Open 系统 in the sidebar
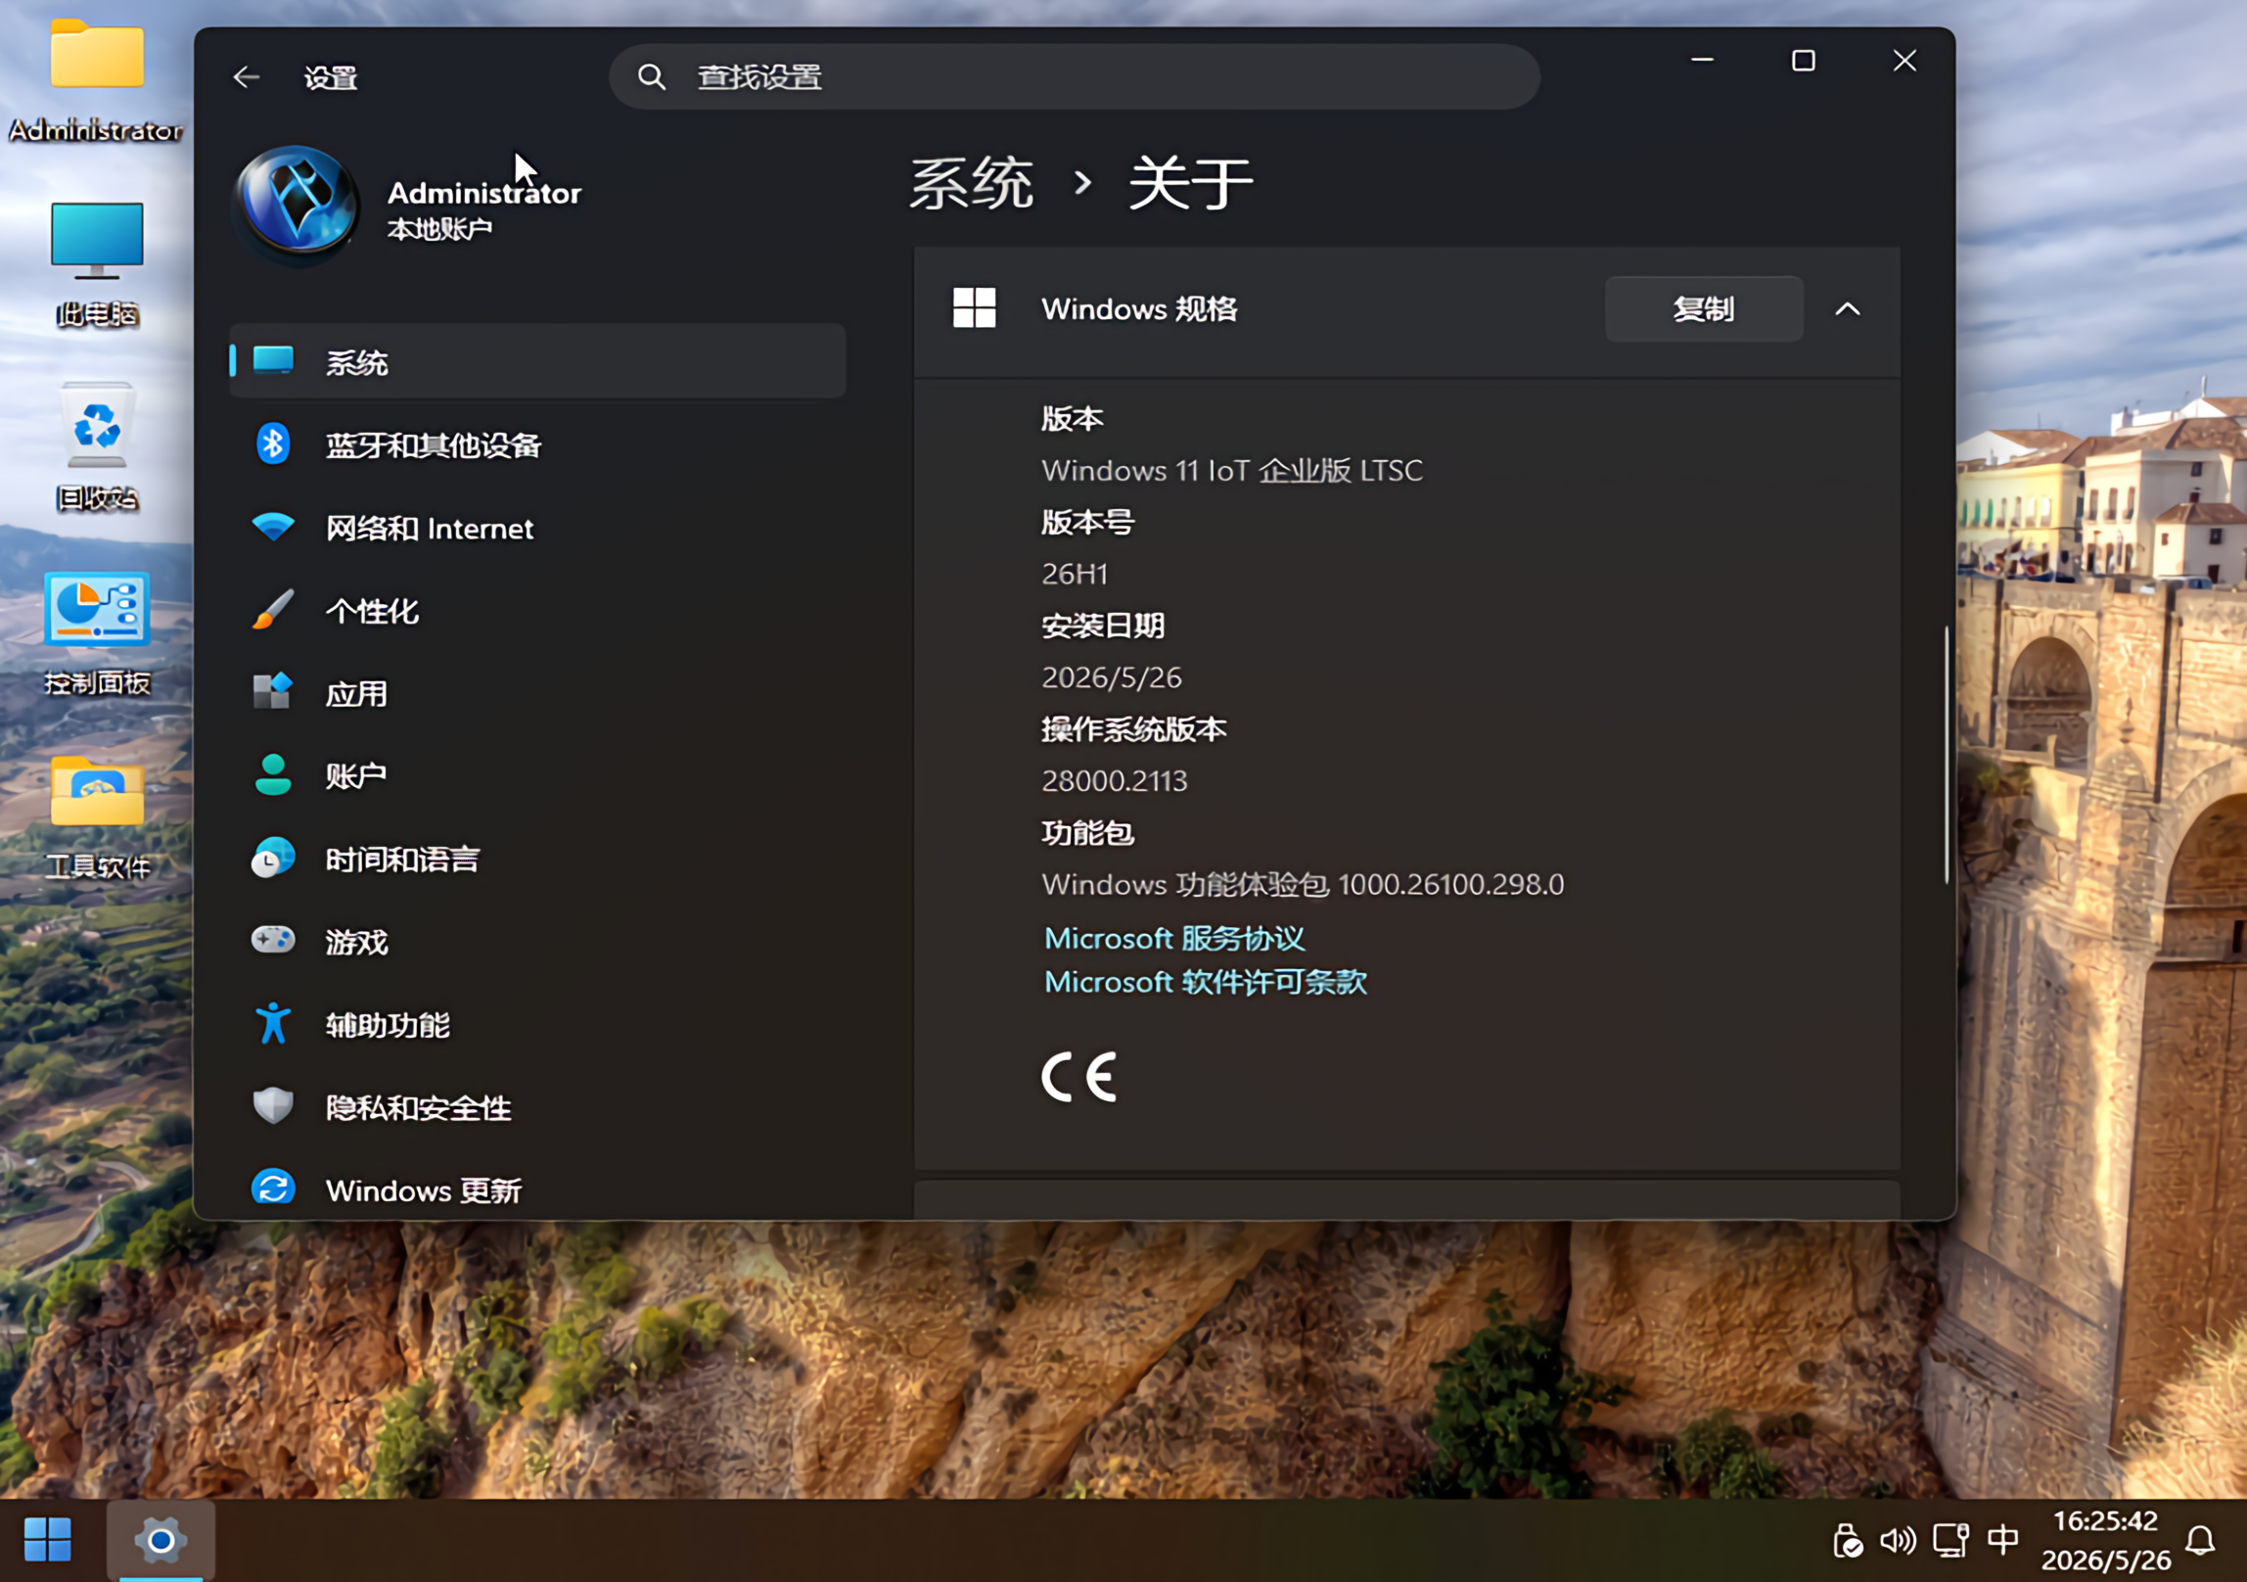The width and height of the screenshot is (2247, 1582). (537, 361)
